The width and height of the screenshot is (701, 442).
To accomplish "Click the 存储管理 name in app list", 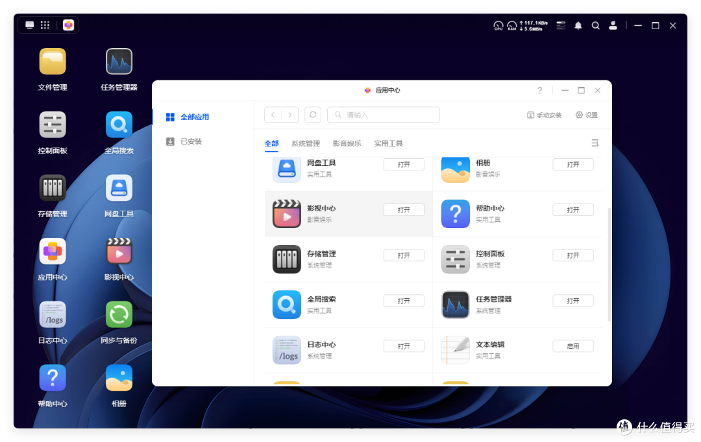I will (321, 253).
